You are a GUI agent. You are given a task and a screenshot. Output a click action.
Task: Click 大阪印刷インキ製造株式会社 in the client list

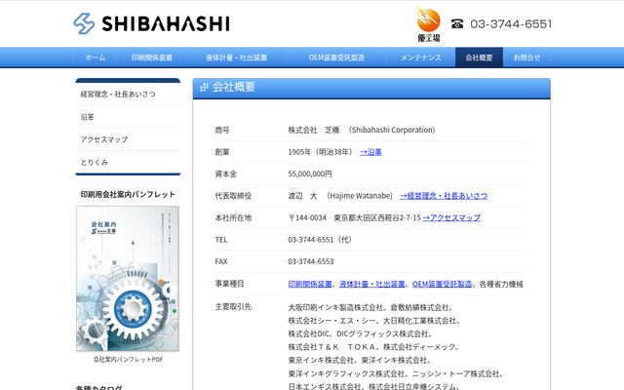(335, 308)
